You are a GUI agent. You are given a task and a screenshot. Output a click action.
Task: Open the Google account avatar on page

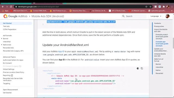[167, 16]
